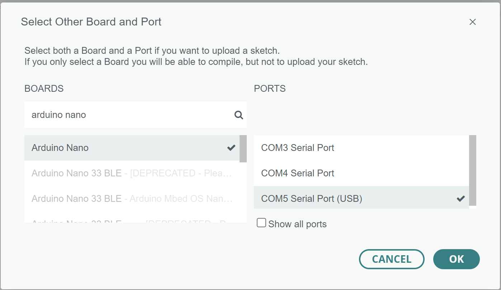The image size is (501, 290).
Task: Choose Arduino Nano 33 BLE deprecated entry
Action: pyautogui.click(x=132, y=173)
